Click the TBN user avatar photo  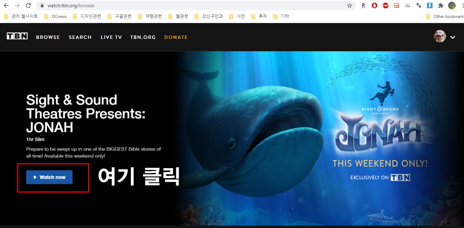click(440, 36)
